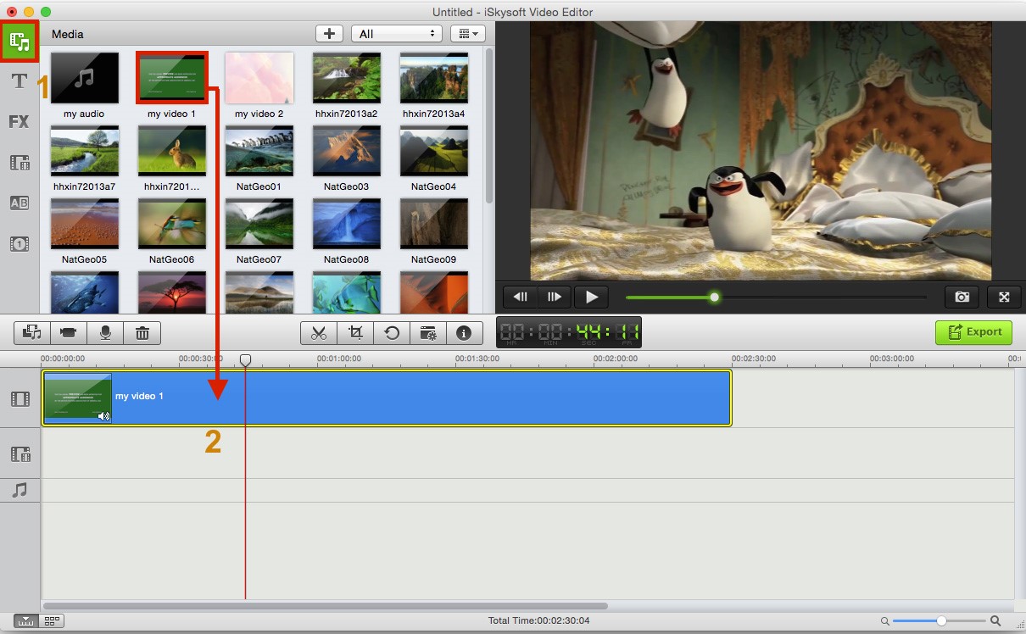Click the 00:01:00:00 ruler mark
The width and height of the screenshot is (1026, 634).
pos(339,359)
